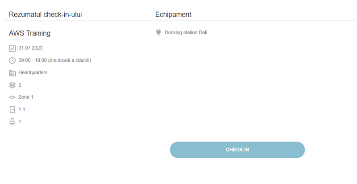
Task: Click the Echipament section heading
Action: [x=173, y=15]
